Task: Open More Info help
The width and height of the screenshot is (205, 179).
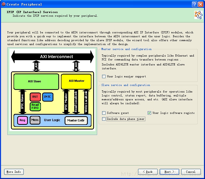Action: point(14,172)
